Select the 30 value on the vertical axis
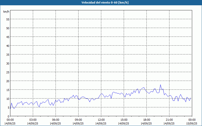Image resolution: width=202 pixels, height=126 pixels. 8,63
